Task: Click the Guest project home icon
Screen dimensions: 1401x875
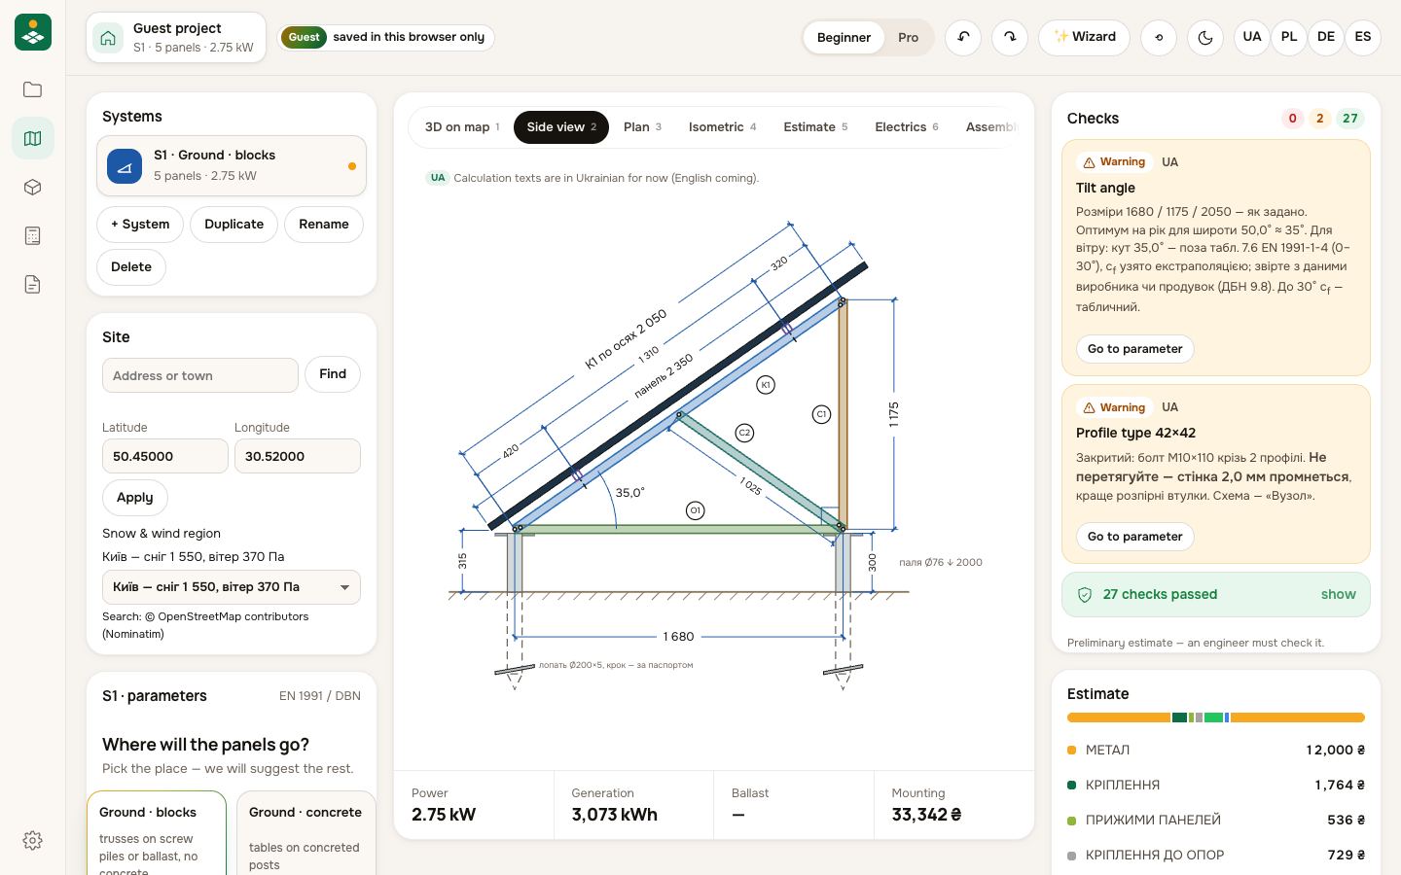Action: (108, 38)
